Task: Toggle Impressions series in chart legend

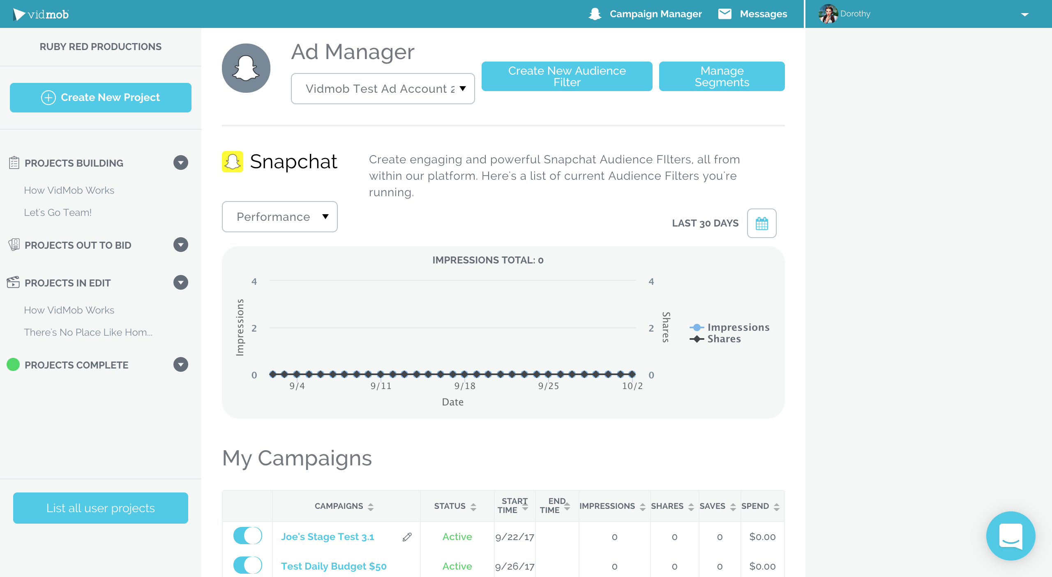Action: [729, 327]
